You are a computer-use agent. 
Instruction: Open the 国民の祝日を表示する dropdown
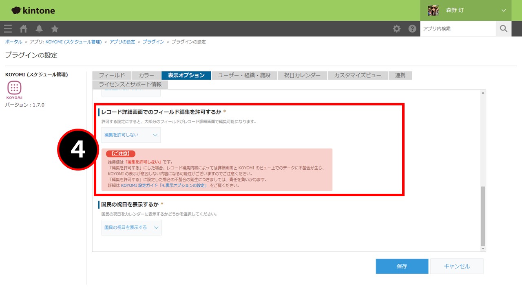pyautogui.click(x=131, y=227)
